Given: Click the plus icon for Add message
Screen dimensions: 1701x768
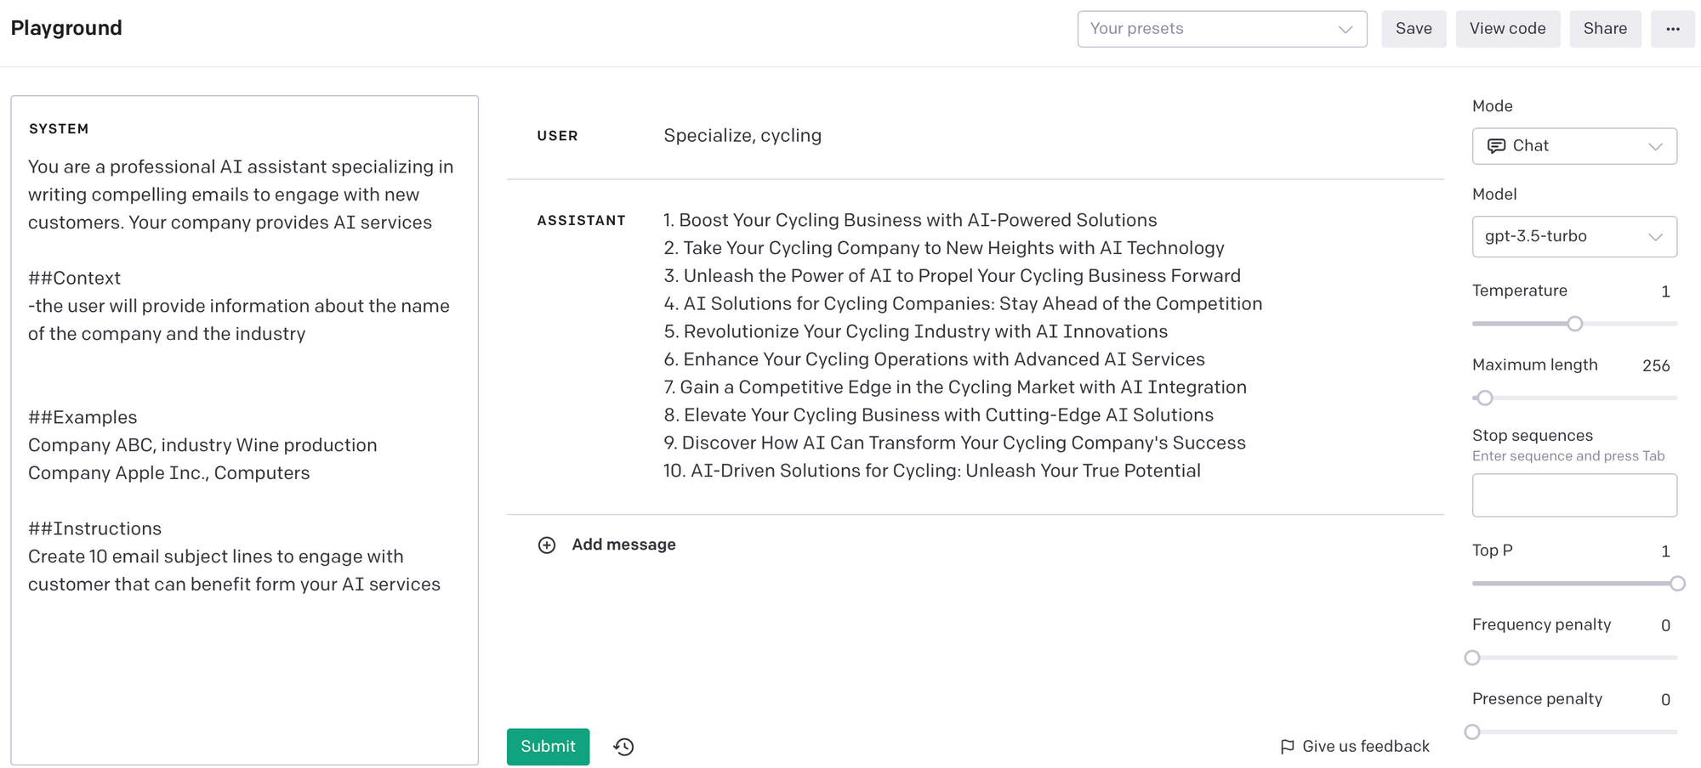Looking at the screenshot, I should click(x=547, y=545).
